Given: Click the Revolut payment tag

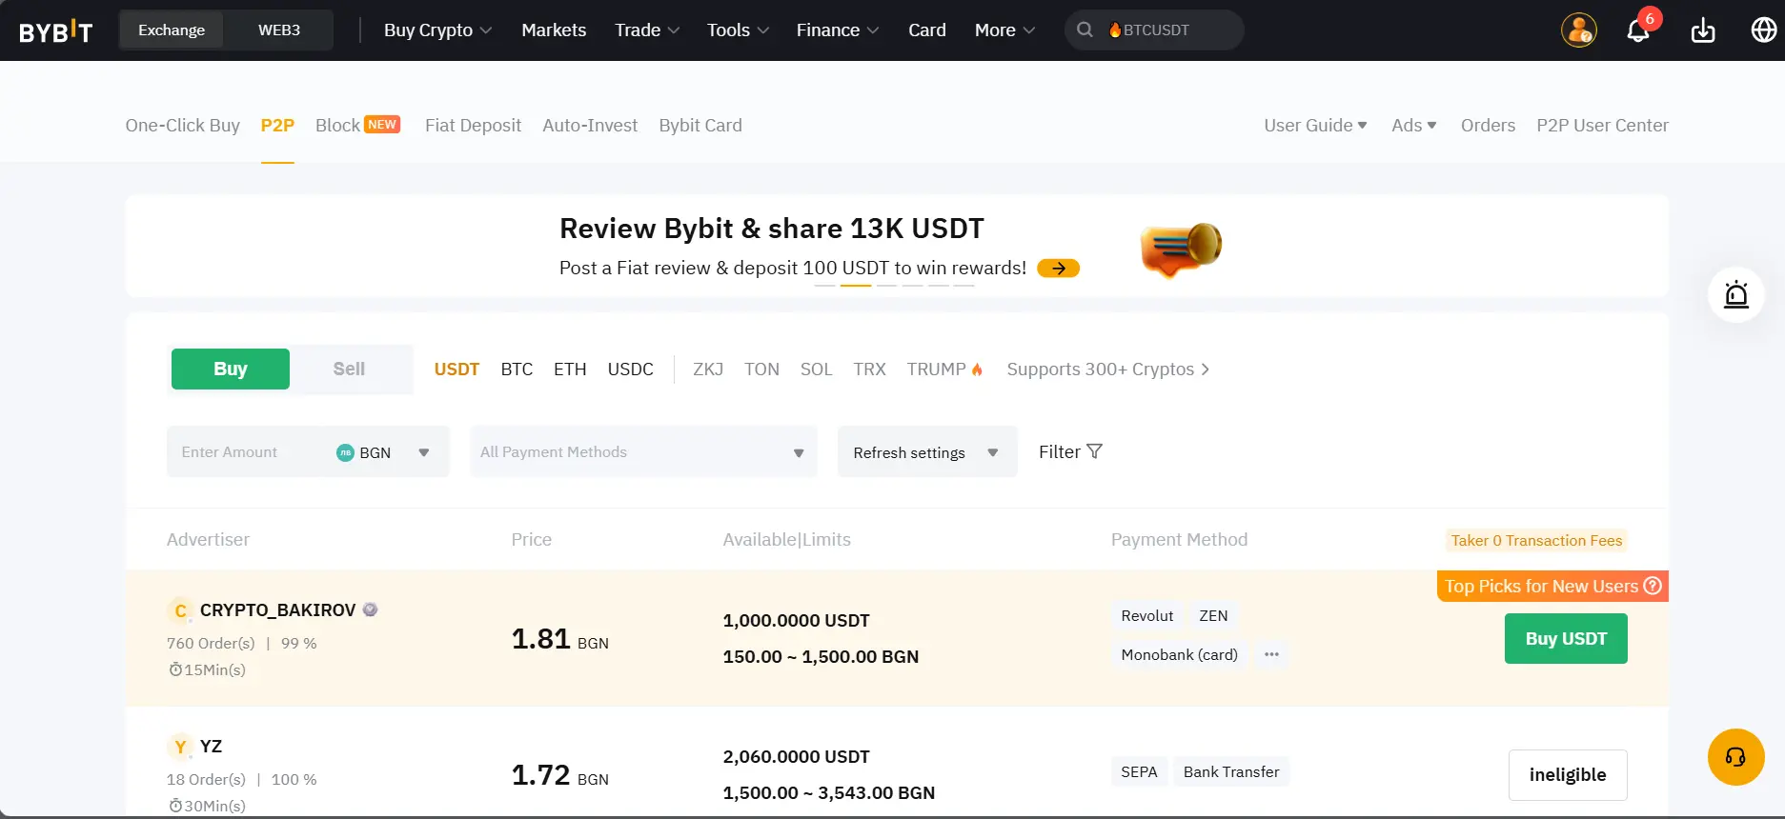Looking at the screenshot, I should [1147, 616].
